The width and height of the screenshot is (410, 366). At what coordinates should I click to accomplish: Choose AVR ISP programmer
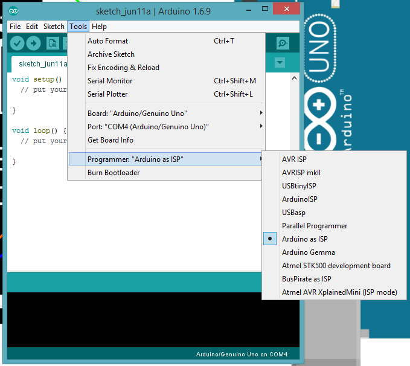coord(335,159)
